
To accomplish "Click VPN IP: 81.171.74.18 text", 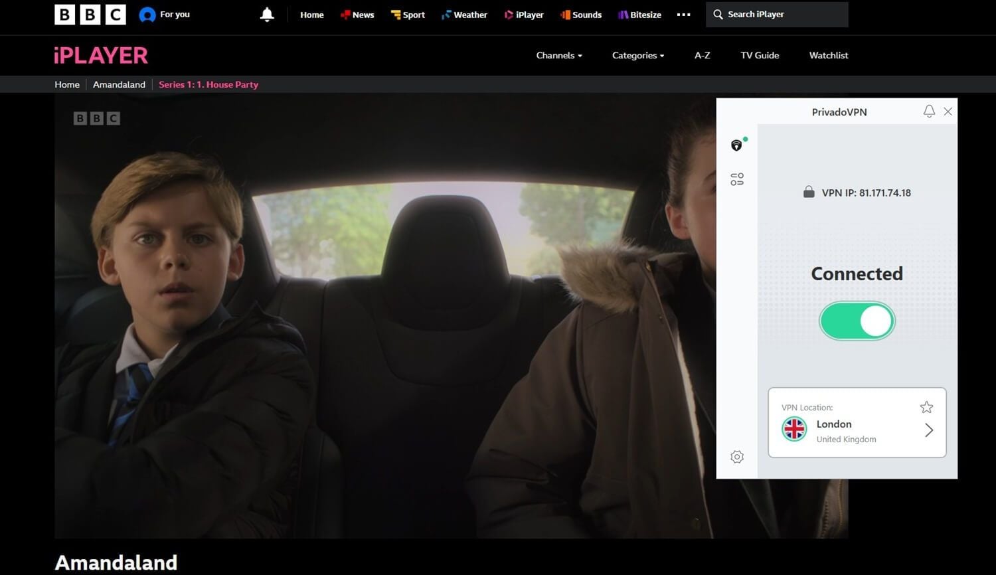I will pyautogui.click(x=867, y=193).
